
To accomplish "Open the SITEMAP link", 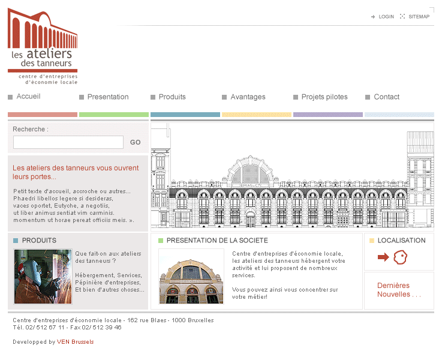I will [x=419, y=17].
